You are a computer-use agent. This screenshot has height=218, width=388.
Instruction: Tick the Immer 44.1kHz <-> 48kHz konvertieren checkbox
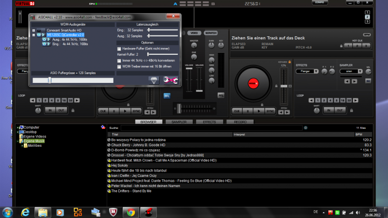pyautogui.click(x=119, y=61)
